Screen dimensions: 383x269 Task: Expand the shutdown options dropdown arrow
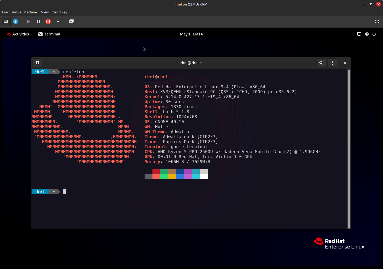pos(58,22)
